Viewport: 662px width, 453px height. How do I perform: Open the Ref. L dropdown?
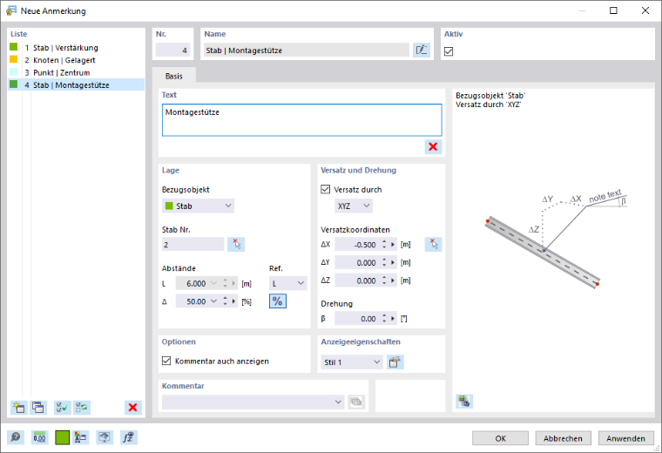click(x=288, y=283)
